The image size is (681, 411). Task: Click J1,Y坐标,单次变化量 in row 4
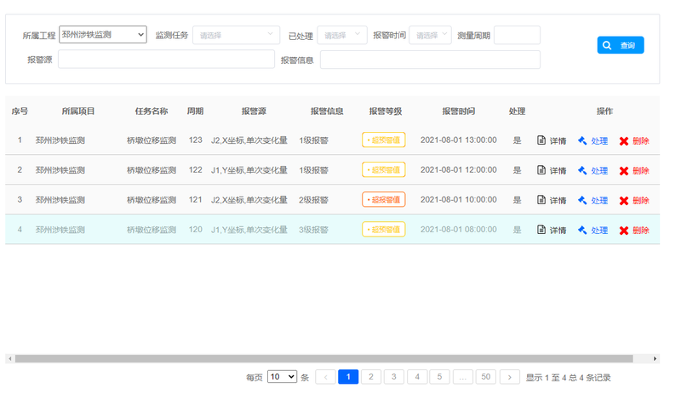coord(249,230)
